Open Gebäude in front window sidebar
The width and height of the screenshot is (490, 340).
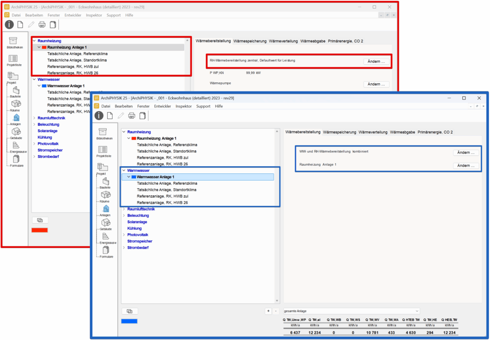tap(106, 224)
